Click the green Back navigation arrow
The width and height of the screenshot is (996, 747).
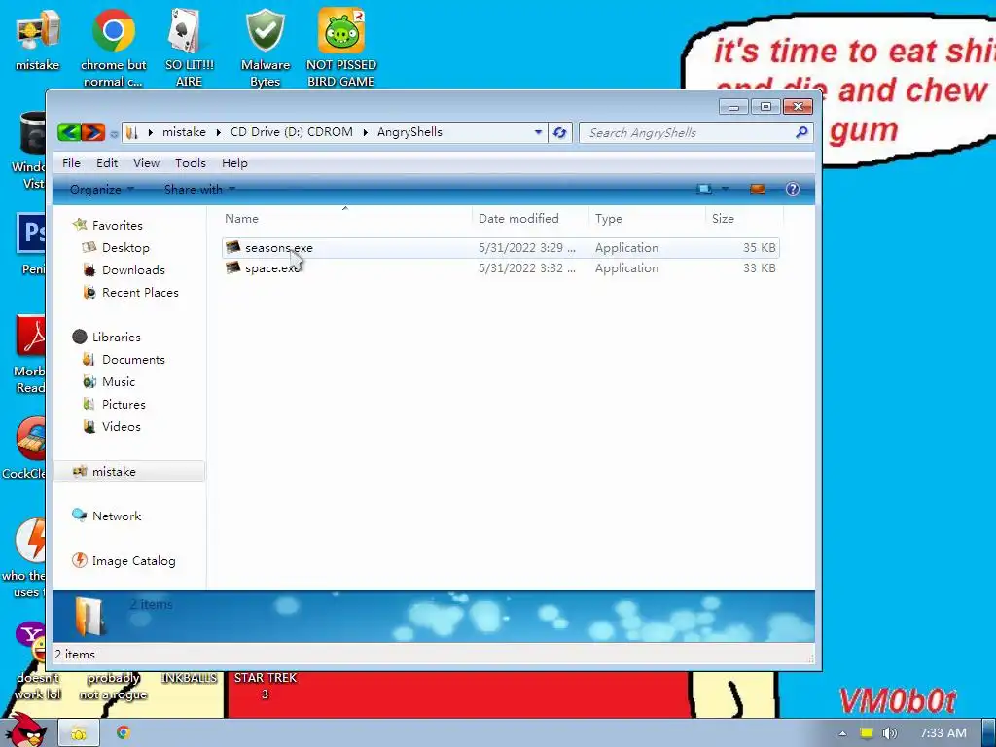[x=69, y=132]
